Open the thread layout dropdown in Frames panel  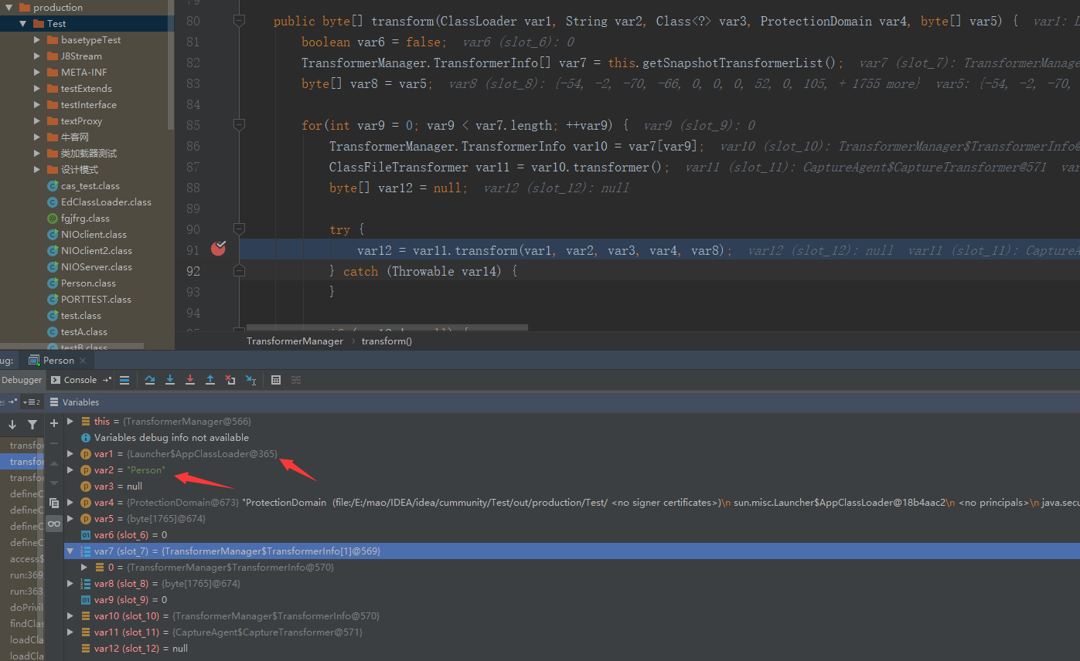(x=32, y=402)
